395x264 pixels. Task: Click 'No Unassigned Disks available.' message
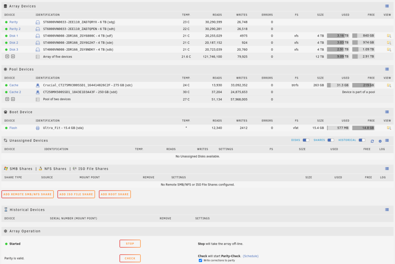(x=197, y=156)
